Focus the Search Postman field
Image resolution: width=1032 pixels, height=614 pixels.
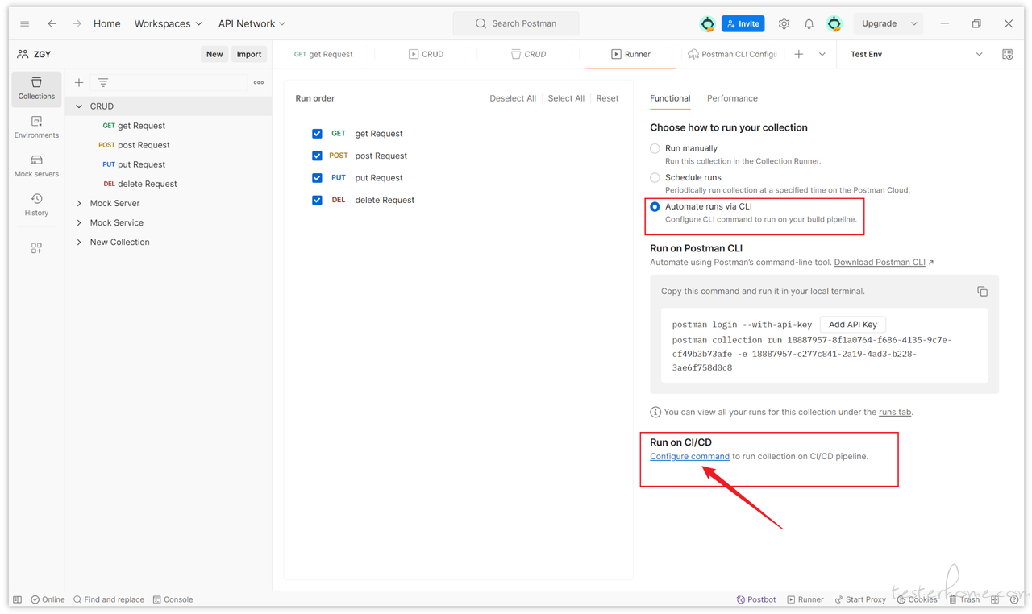coord(516,24)
